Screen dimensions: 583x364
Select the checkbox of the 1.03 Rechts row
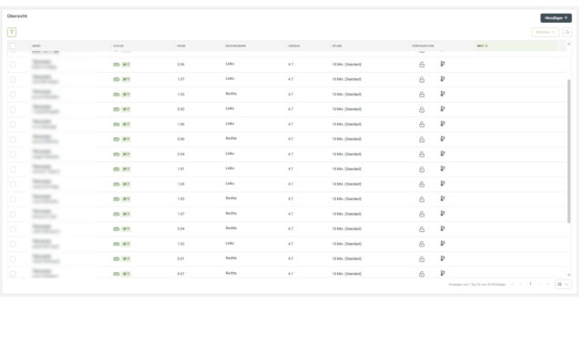[13, 95]
